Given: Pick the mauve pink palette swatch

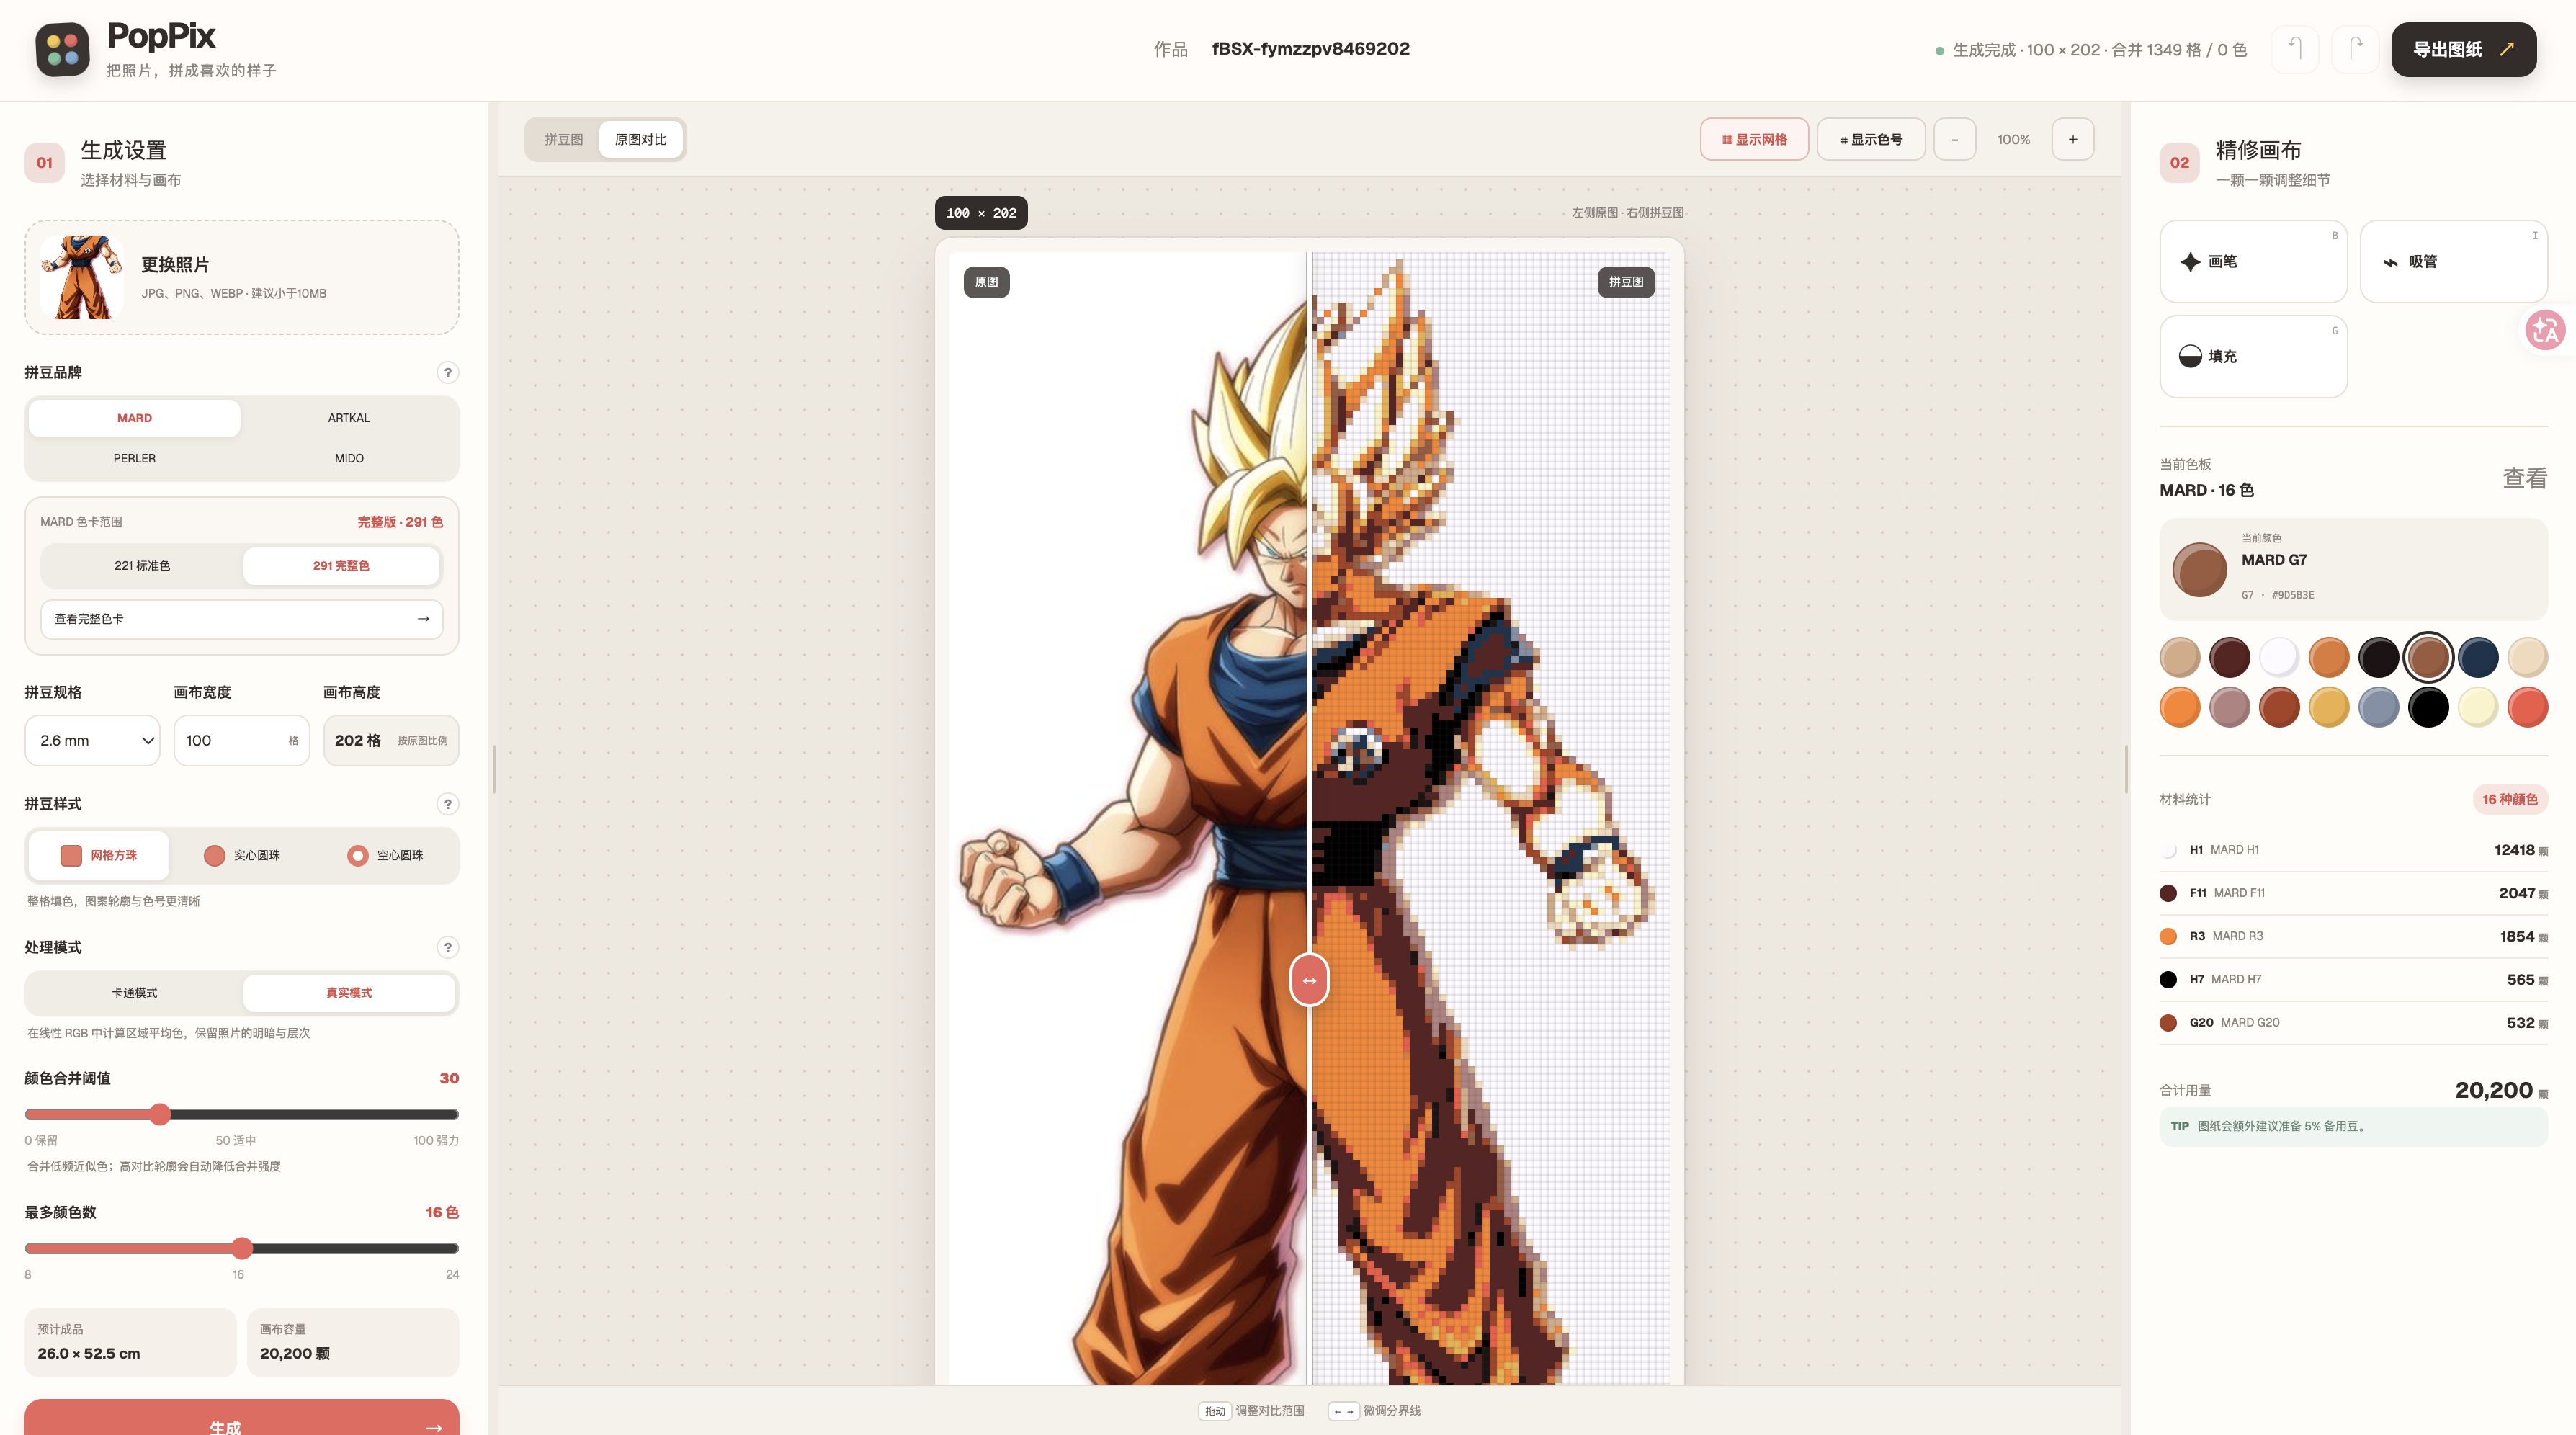Looking at the screenshot, I should point(2229,707).
